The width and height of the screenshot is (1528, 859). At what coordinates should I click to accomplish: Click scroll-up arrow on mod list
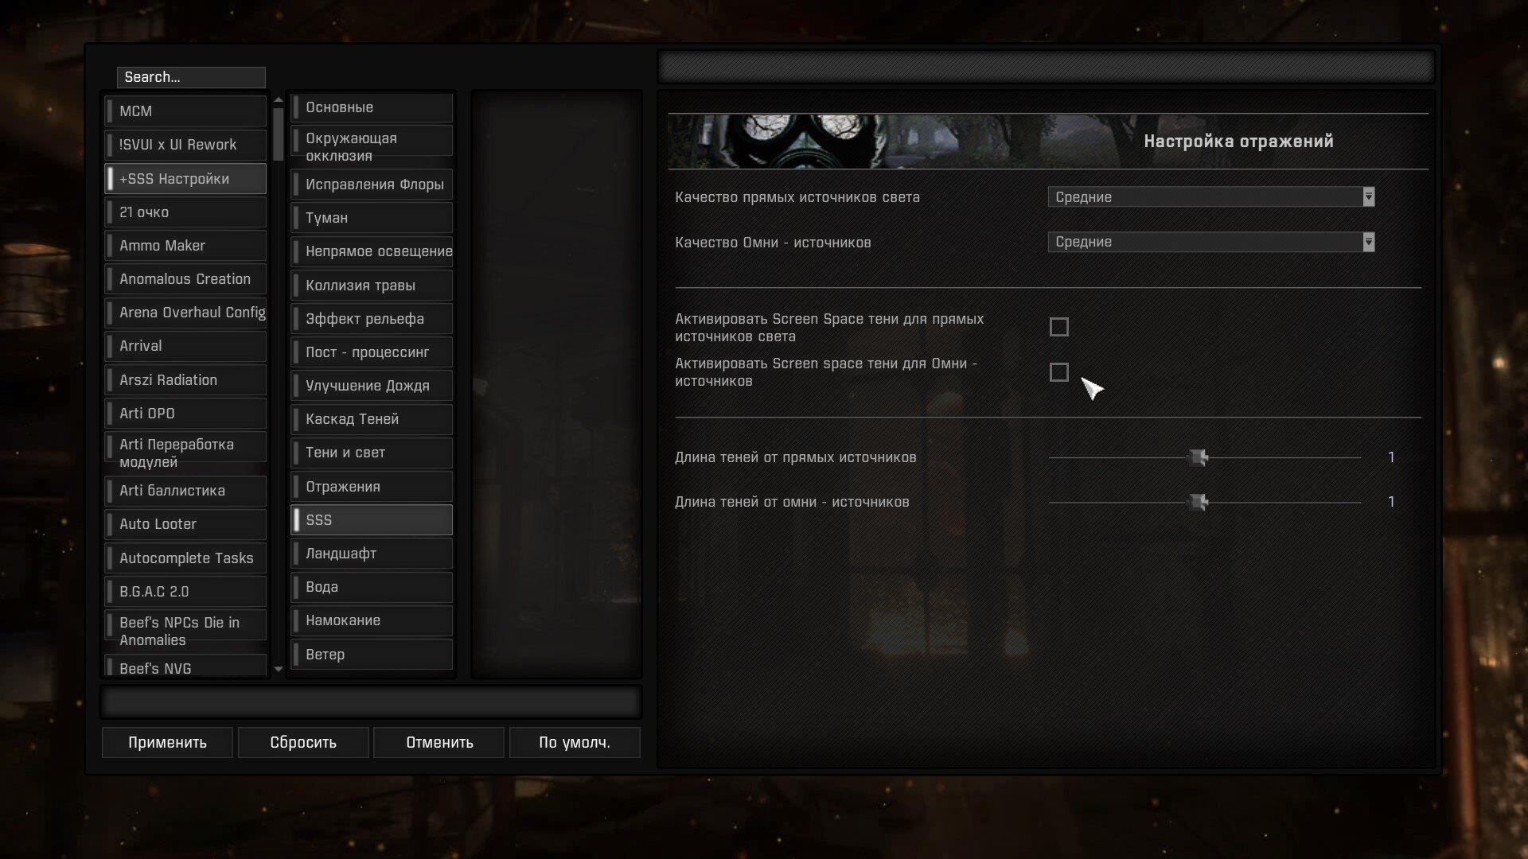(279, 100)
